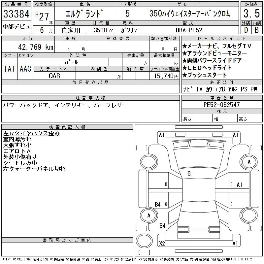Click the notice text パワーバックドア、インテリキー、ハーフレザー

65,105
